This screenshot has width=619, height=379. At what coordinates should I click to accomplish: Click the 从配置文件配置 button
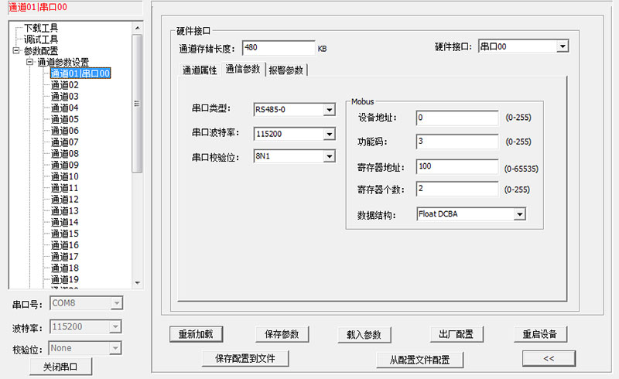419,360
